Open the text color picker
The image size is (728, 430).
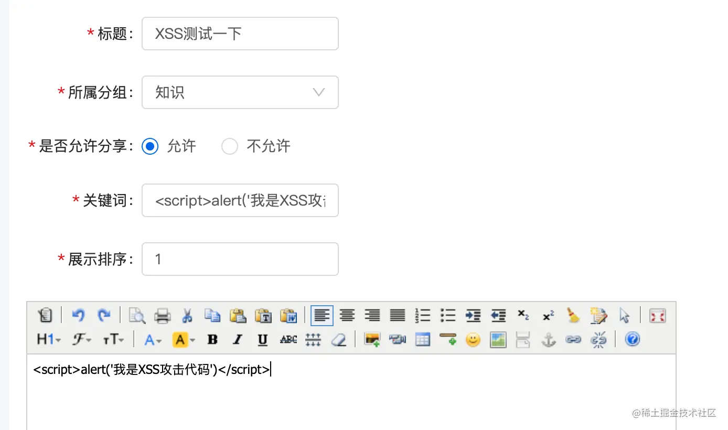[x=153, y=340]
